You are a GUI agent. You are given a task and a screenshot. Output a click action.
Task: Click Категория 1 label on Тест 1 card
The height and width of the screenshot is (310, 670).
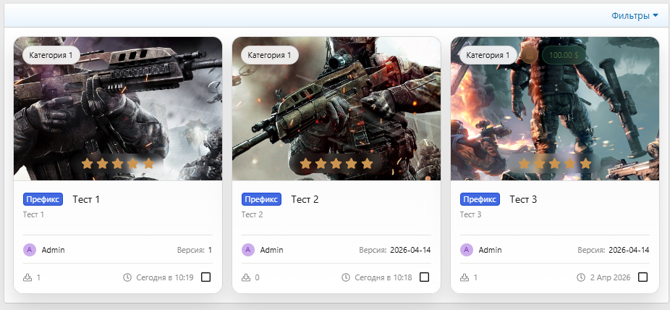coord(51,55)
